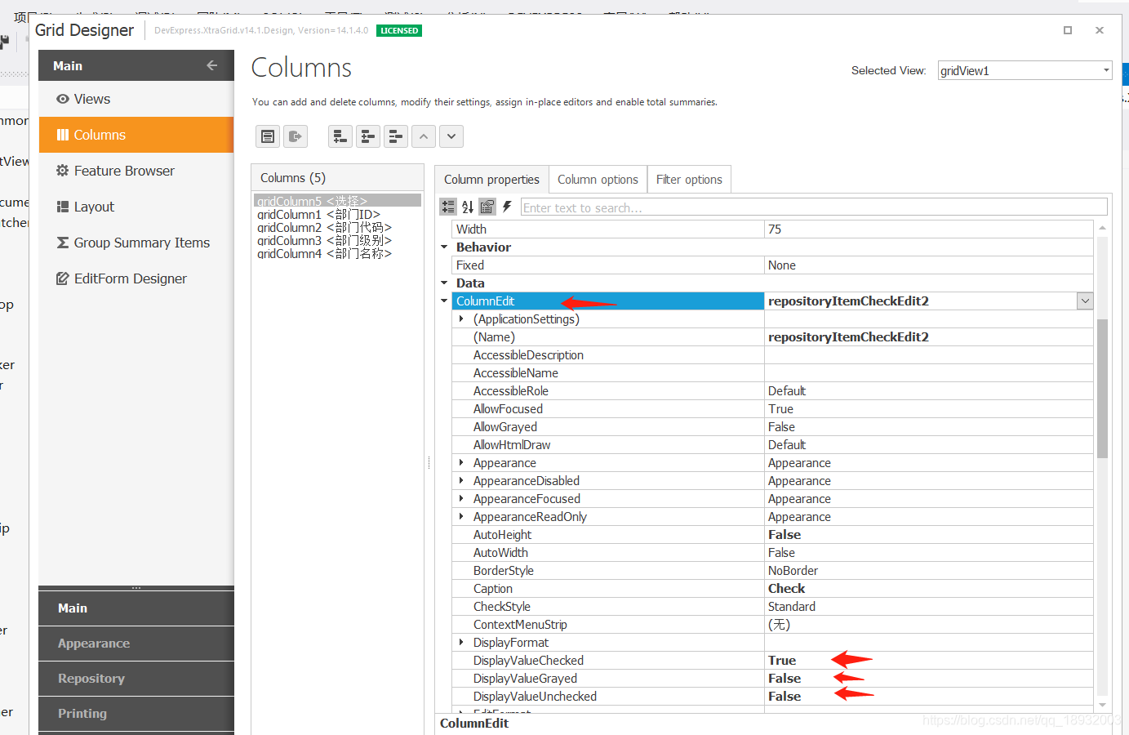Open the repositoryItemCheckEdit2 dropdown for ColumnEdit
Image resolution: width=1129 pixels, height=735 pixels.
pyautogui.click(x=1085, y=301)
